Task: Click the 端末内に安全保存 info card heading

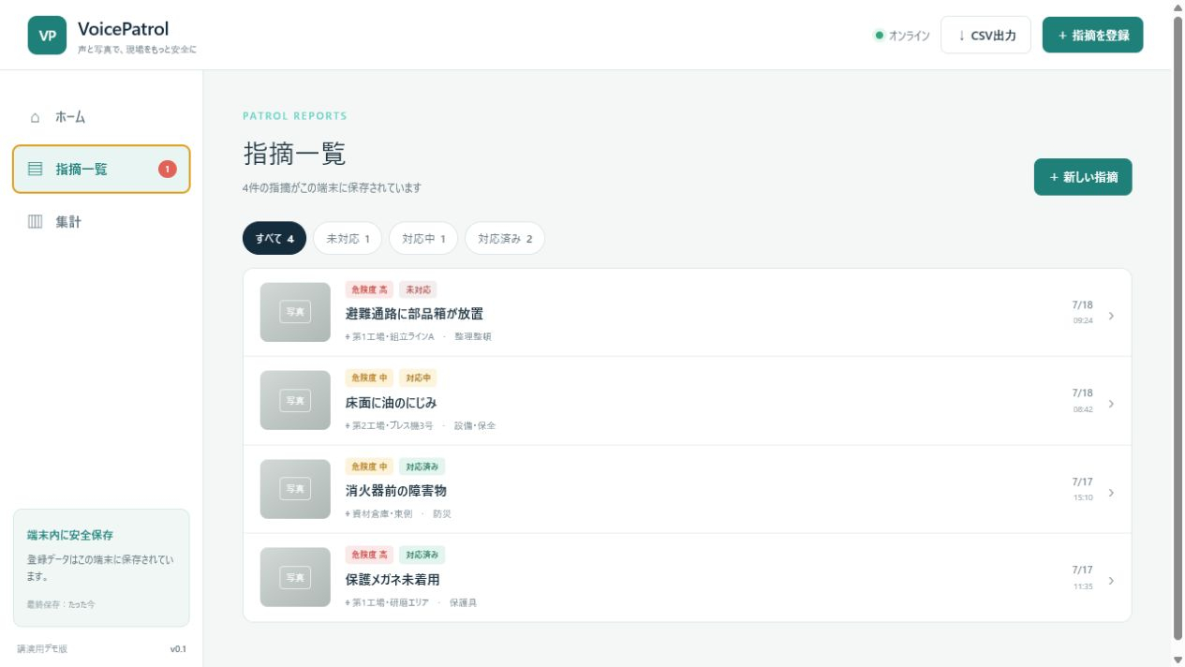Action: click(70, 535)
